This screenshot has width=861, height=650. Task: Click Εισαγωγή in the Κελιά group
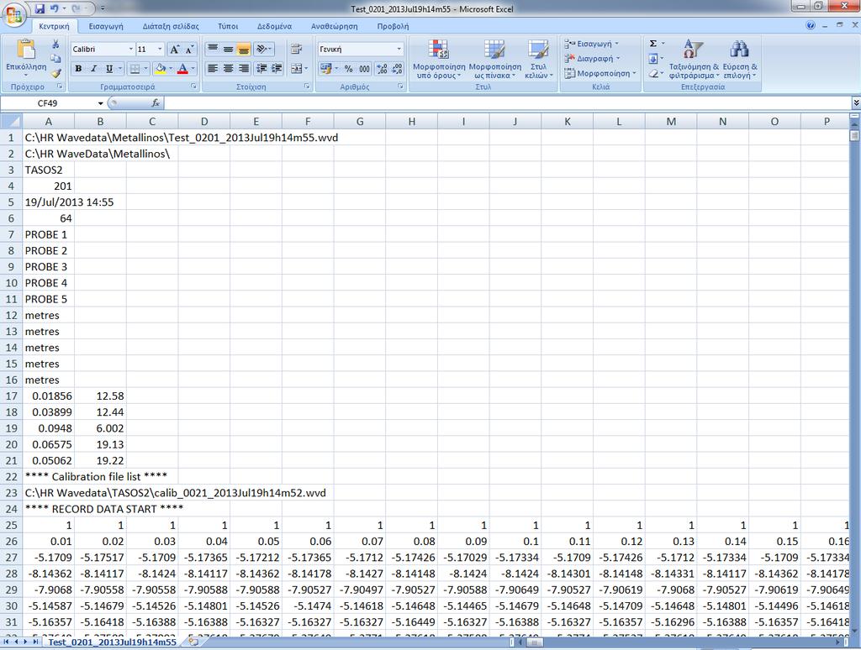[x=592, y=44]
